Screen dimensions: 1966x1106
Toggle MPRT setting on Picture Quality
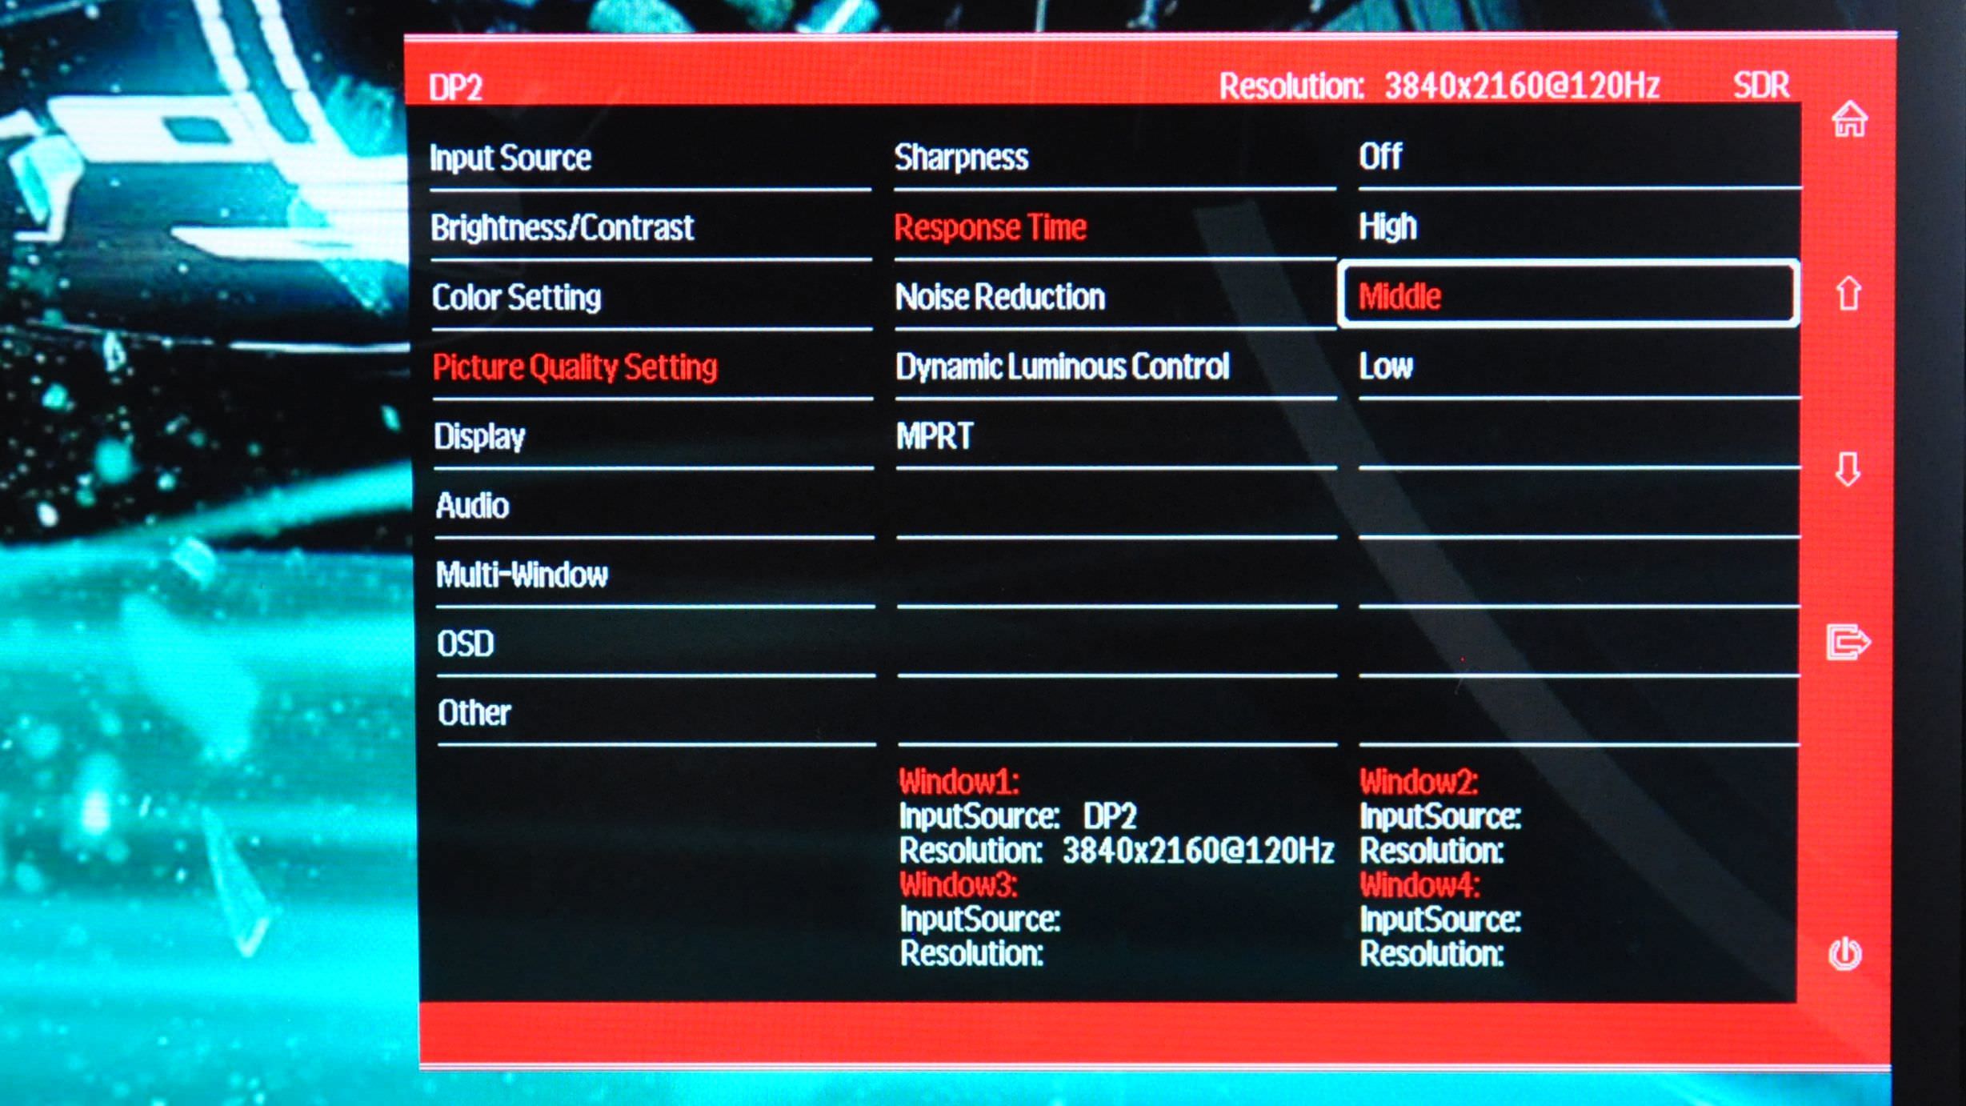(x=935, y=436)
